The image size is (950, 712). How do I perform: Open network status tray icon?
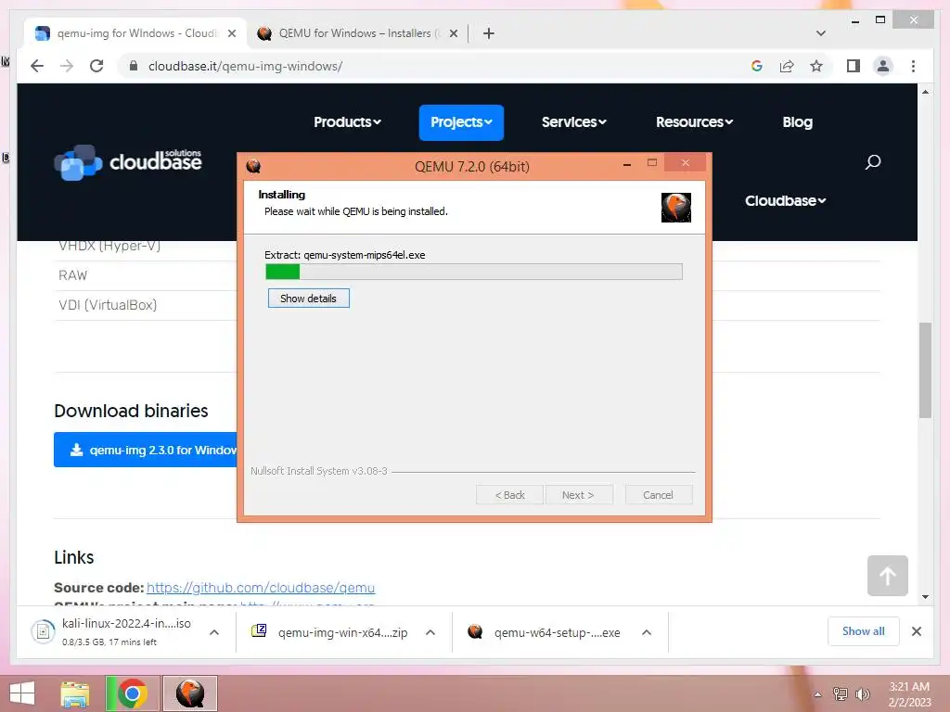841,693
